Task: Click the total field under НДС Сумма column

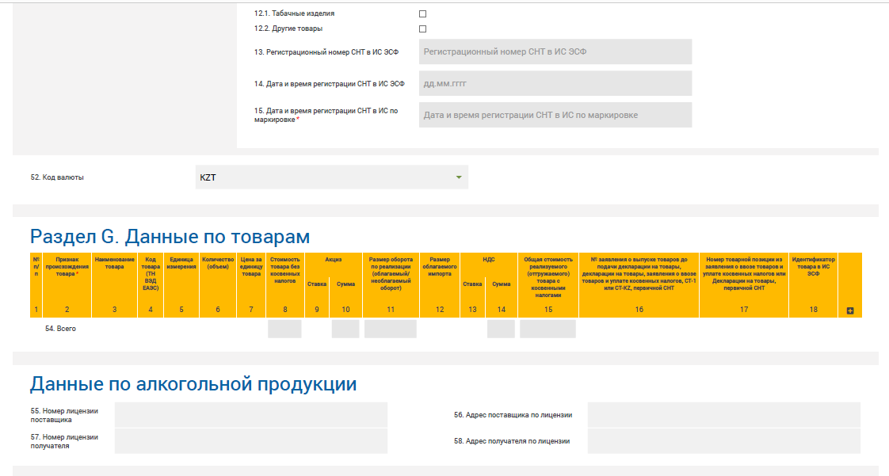Action: tap(501, 329)
